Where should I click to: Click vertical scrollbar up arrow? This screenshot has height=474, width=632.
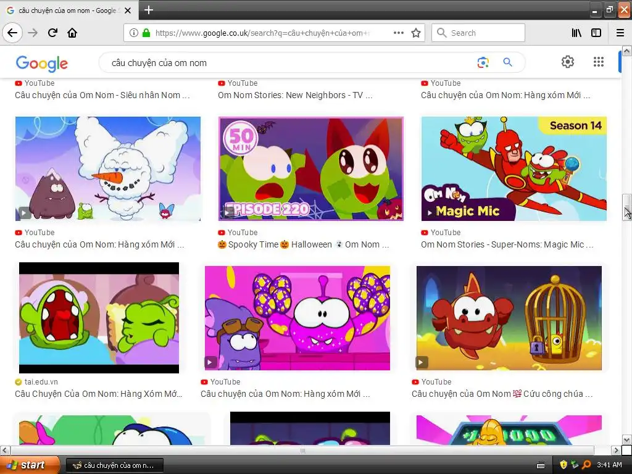(x=627, y=51)
